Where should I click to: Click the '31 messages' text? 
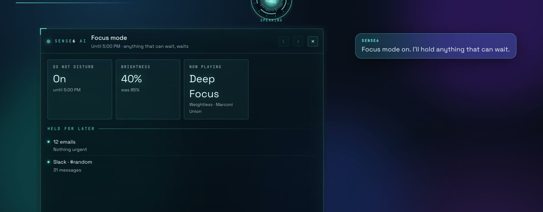[67, 170]
